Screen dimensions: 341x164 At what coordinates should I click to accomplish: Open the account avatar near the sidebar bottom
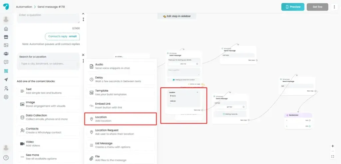pos(6,148)
